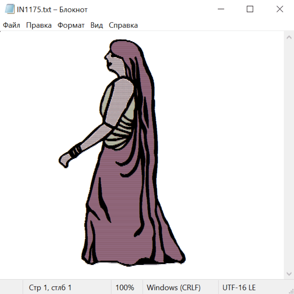Open the Файл menu
Viewport: 294px width, 294px height.
coord(11,25)
